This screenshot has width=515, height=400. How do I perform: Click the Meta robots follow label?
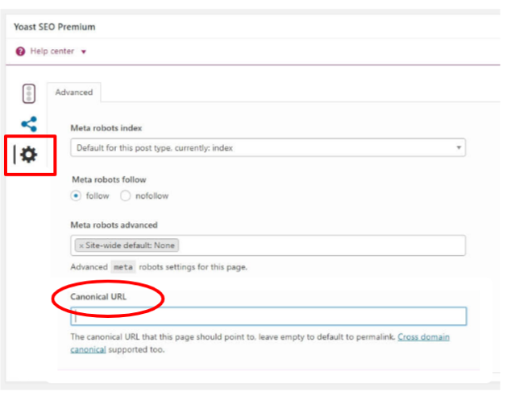pos(110,179)
